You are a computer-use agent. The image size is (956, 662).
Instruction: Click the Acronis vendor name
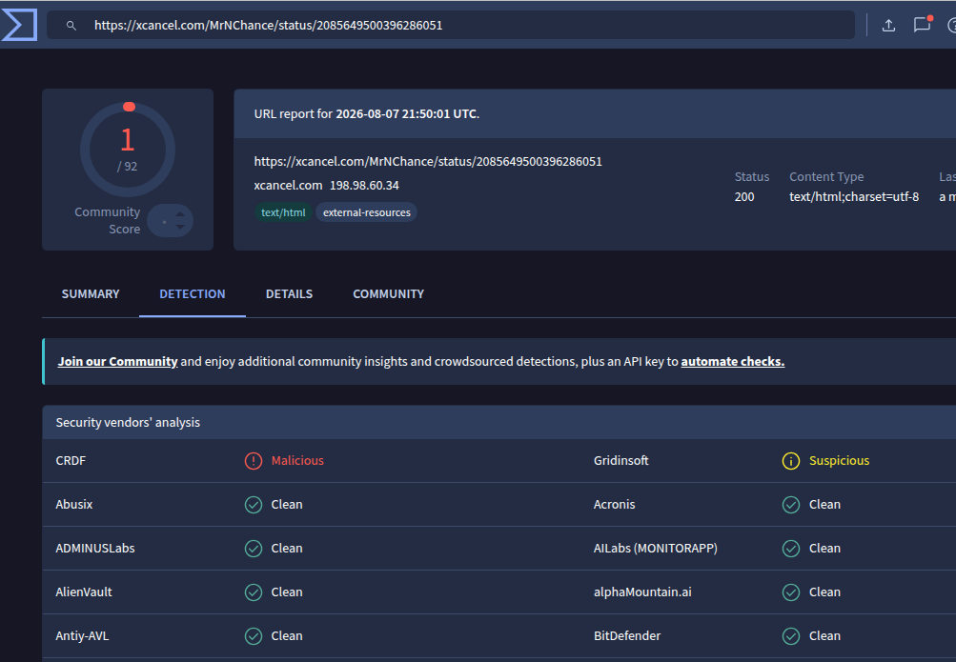pos(614,505)
